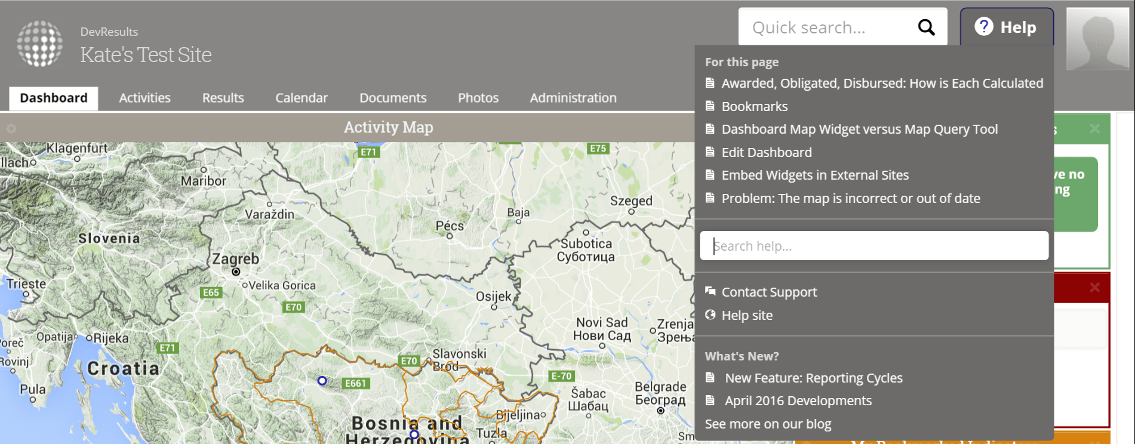The height and width of the screenshot is (444, 1135).
Task: Click chat icon beside Contact Support
Action: click(710, 291)
